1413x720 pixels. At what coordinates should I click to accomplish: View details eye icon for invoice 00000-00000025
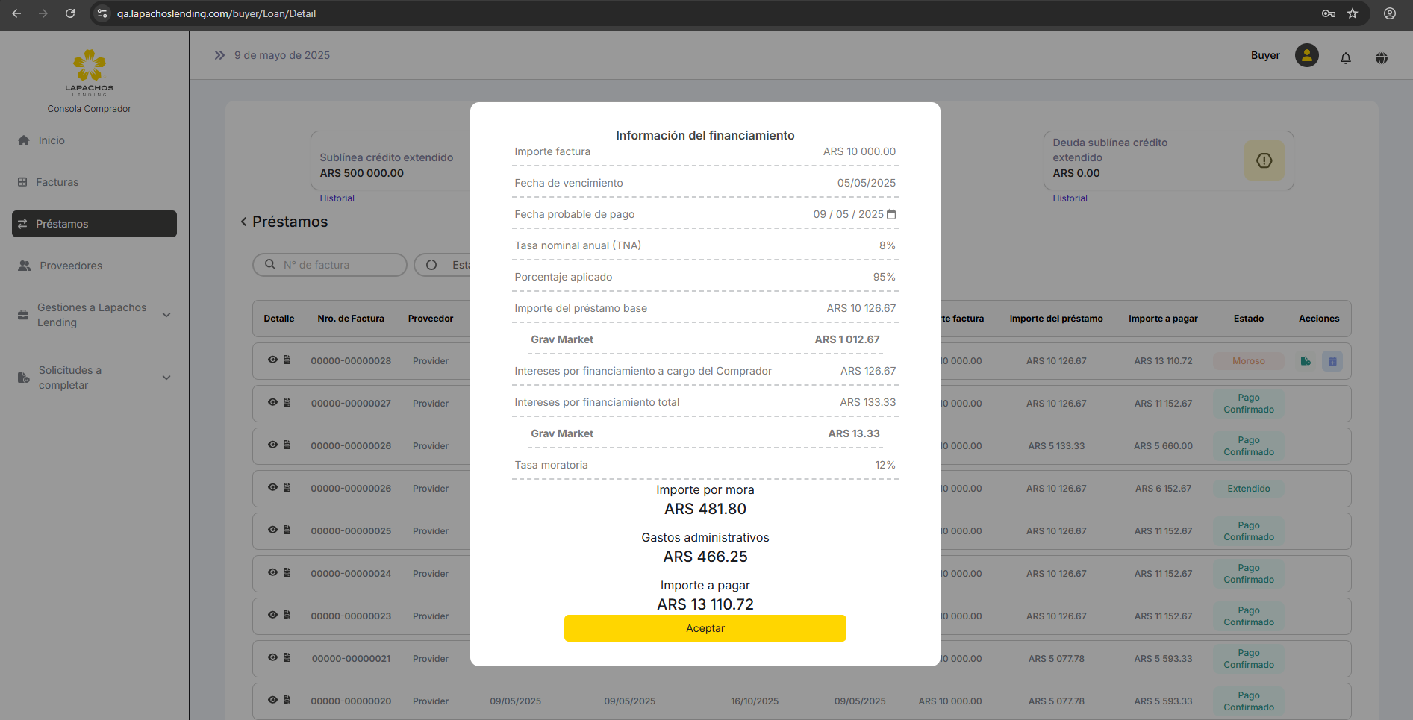pos(272,530)
